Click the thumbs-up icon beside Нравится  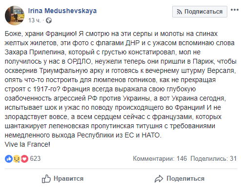click(x=46, y=179)
